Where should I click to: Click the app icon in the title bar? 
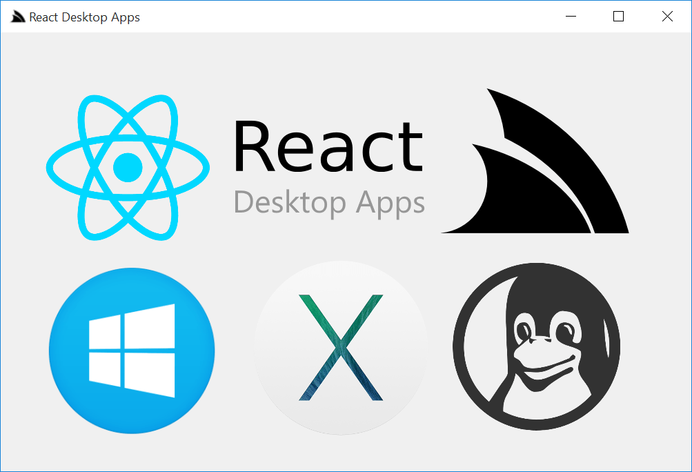(17, 16)
